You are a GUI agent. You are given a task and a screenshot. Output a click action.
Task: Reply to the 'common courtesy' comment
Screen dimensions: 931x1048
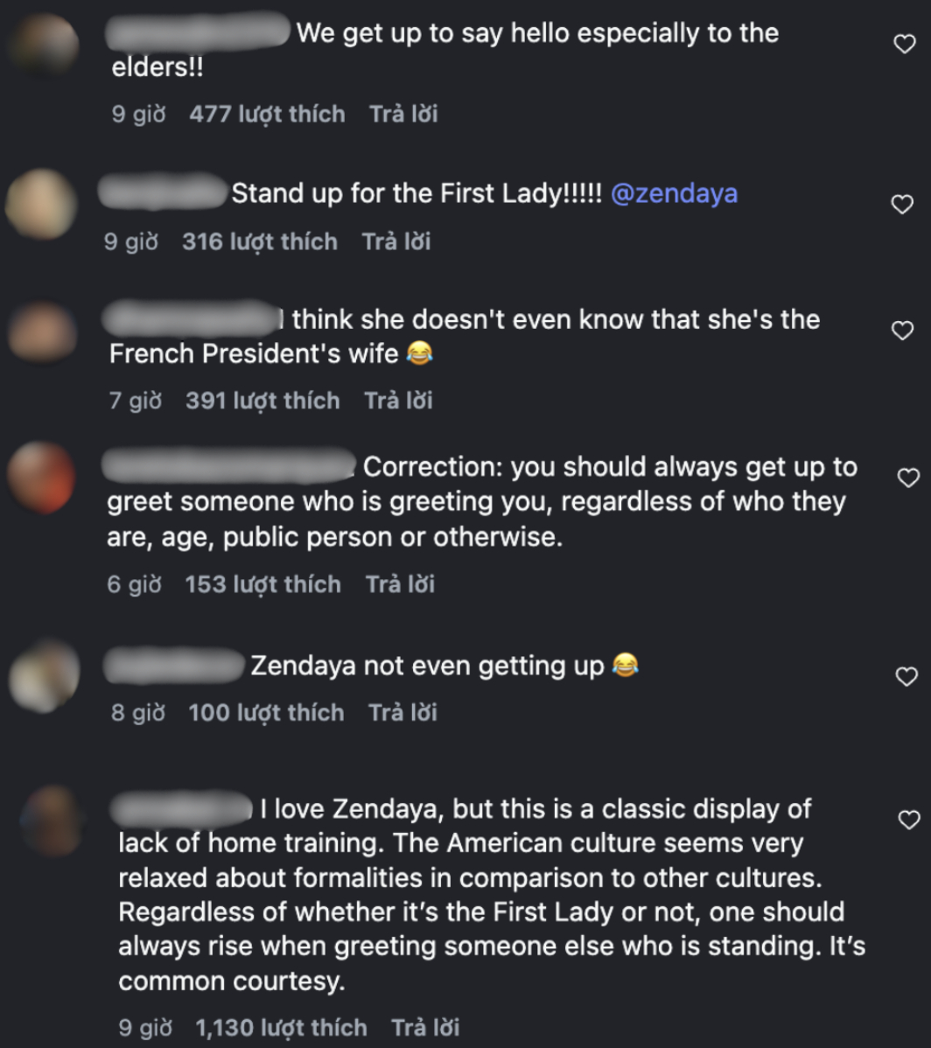tap(426, 1027)
